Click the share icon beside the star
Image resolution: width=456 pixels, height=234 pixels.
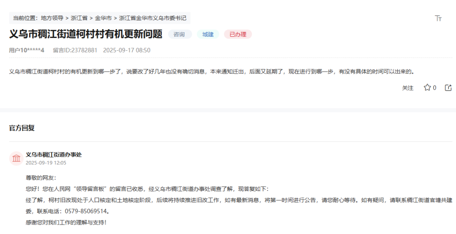(x=448, y=87)
